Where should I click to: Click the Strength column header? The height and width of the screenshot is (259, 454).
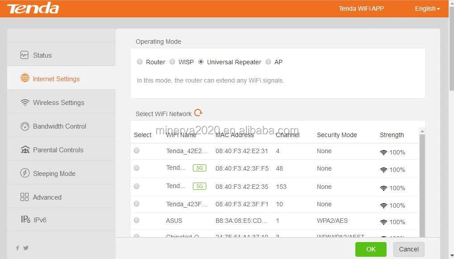pos(392,135)
